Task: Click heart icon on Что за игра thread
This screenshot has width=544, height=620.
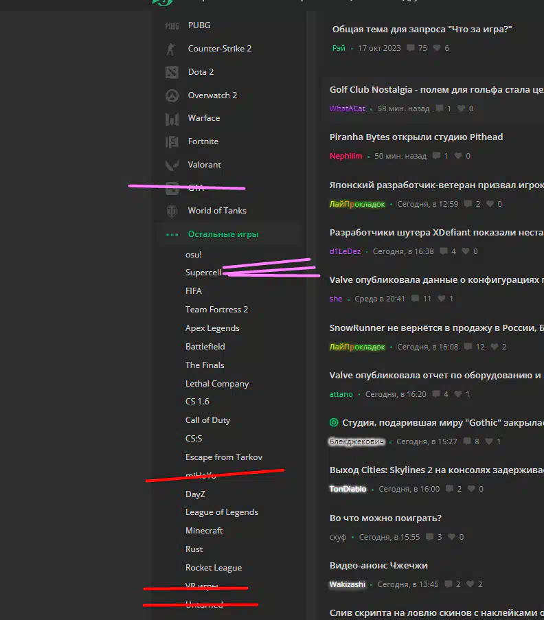Action: tap(437, 48)
